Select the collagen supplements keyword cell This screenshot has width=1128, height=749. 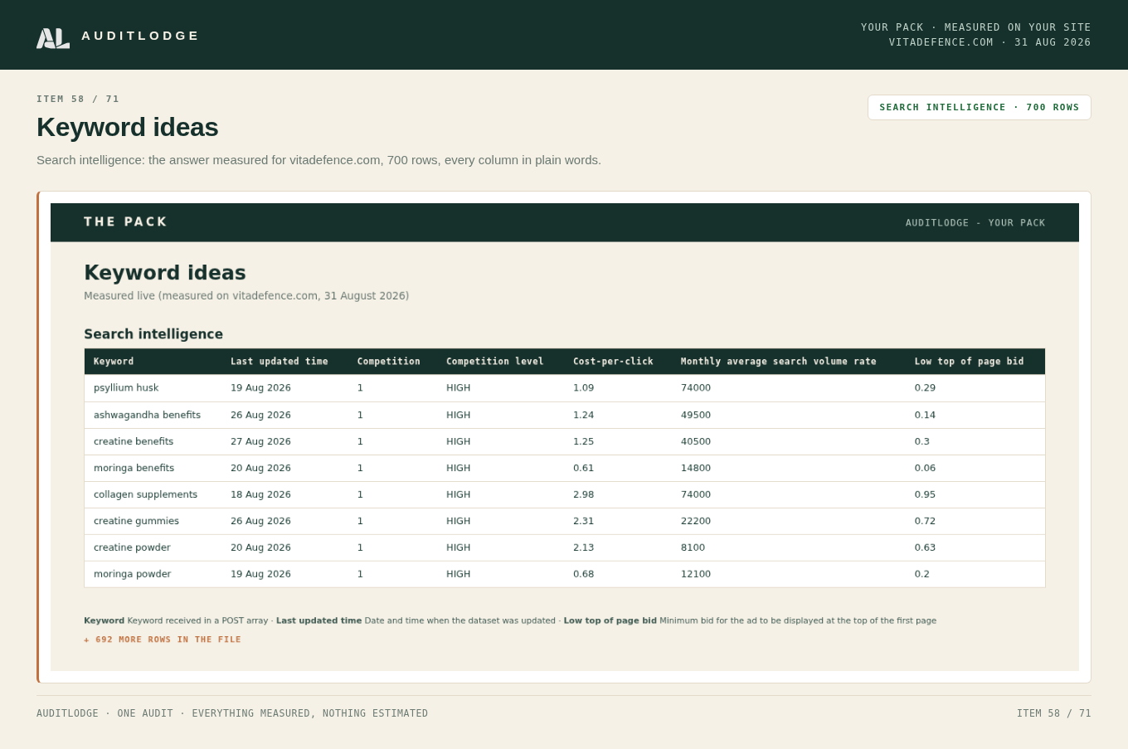(146, 494)
